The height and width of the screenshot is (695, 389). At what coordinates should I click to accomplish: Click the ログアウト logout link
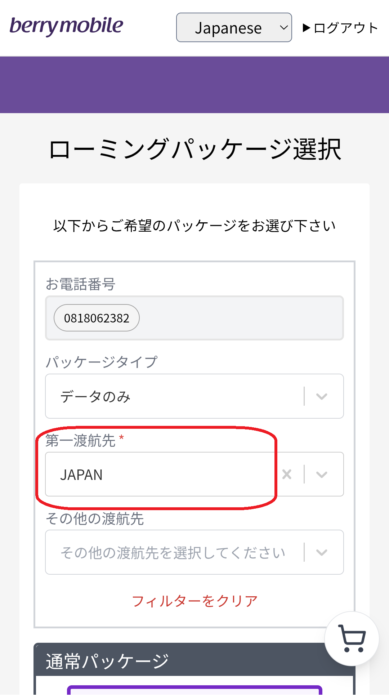(346, 28)
